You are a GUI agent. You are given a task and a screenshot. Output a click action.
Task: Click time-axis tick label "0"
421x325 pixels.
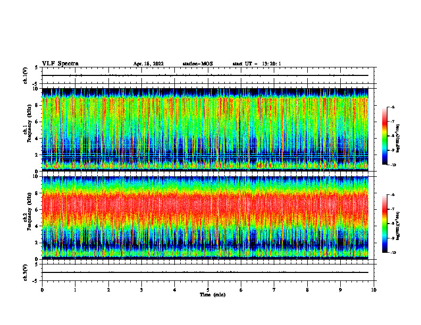(x=42, y=290)
